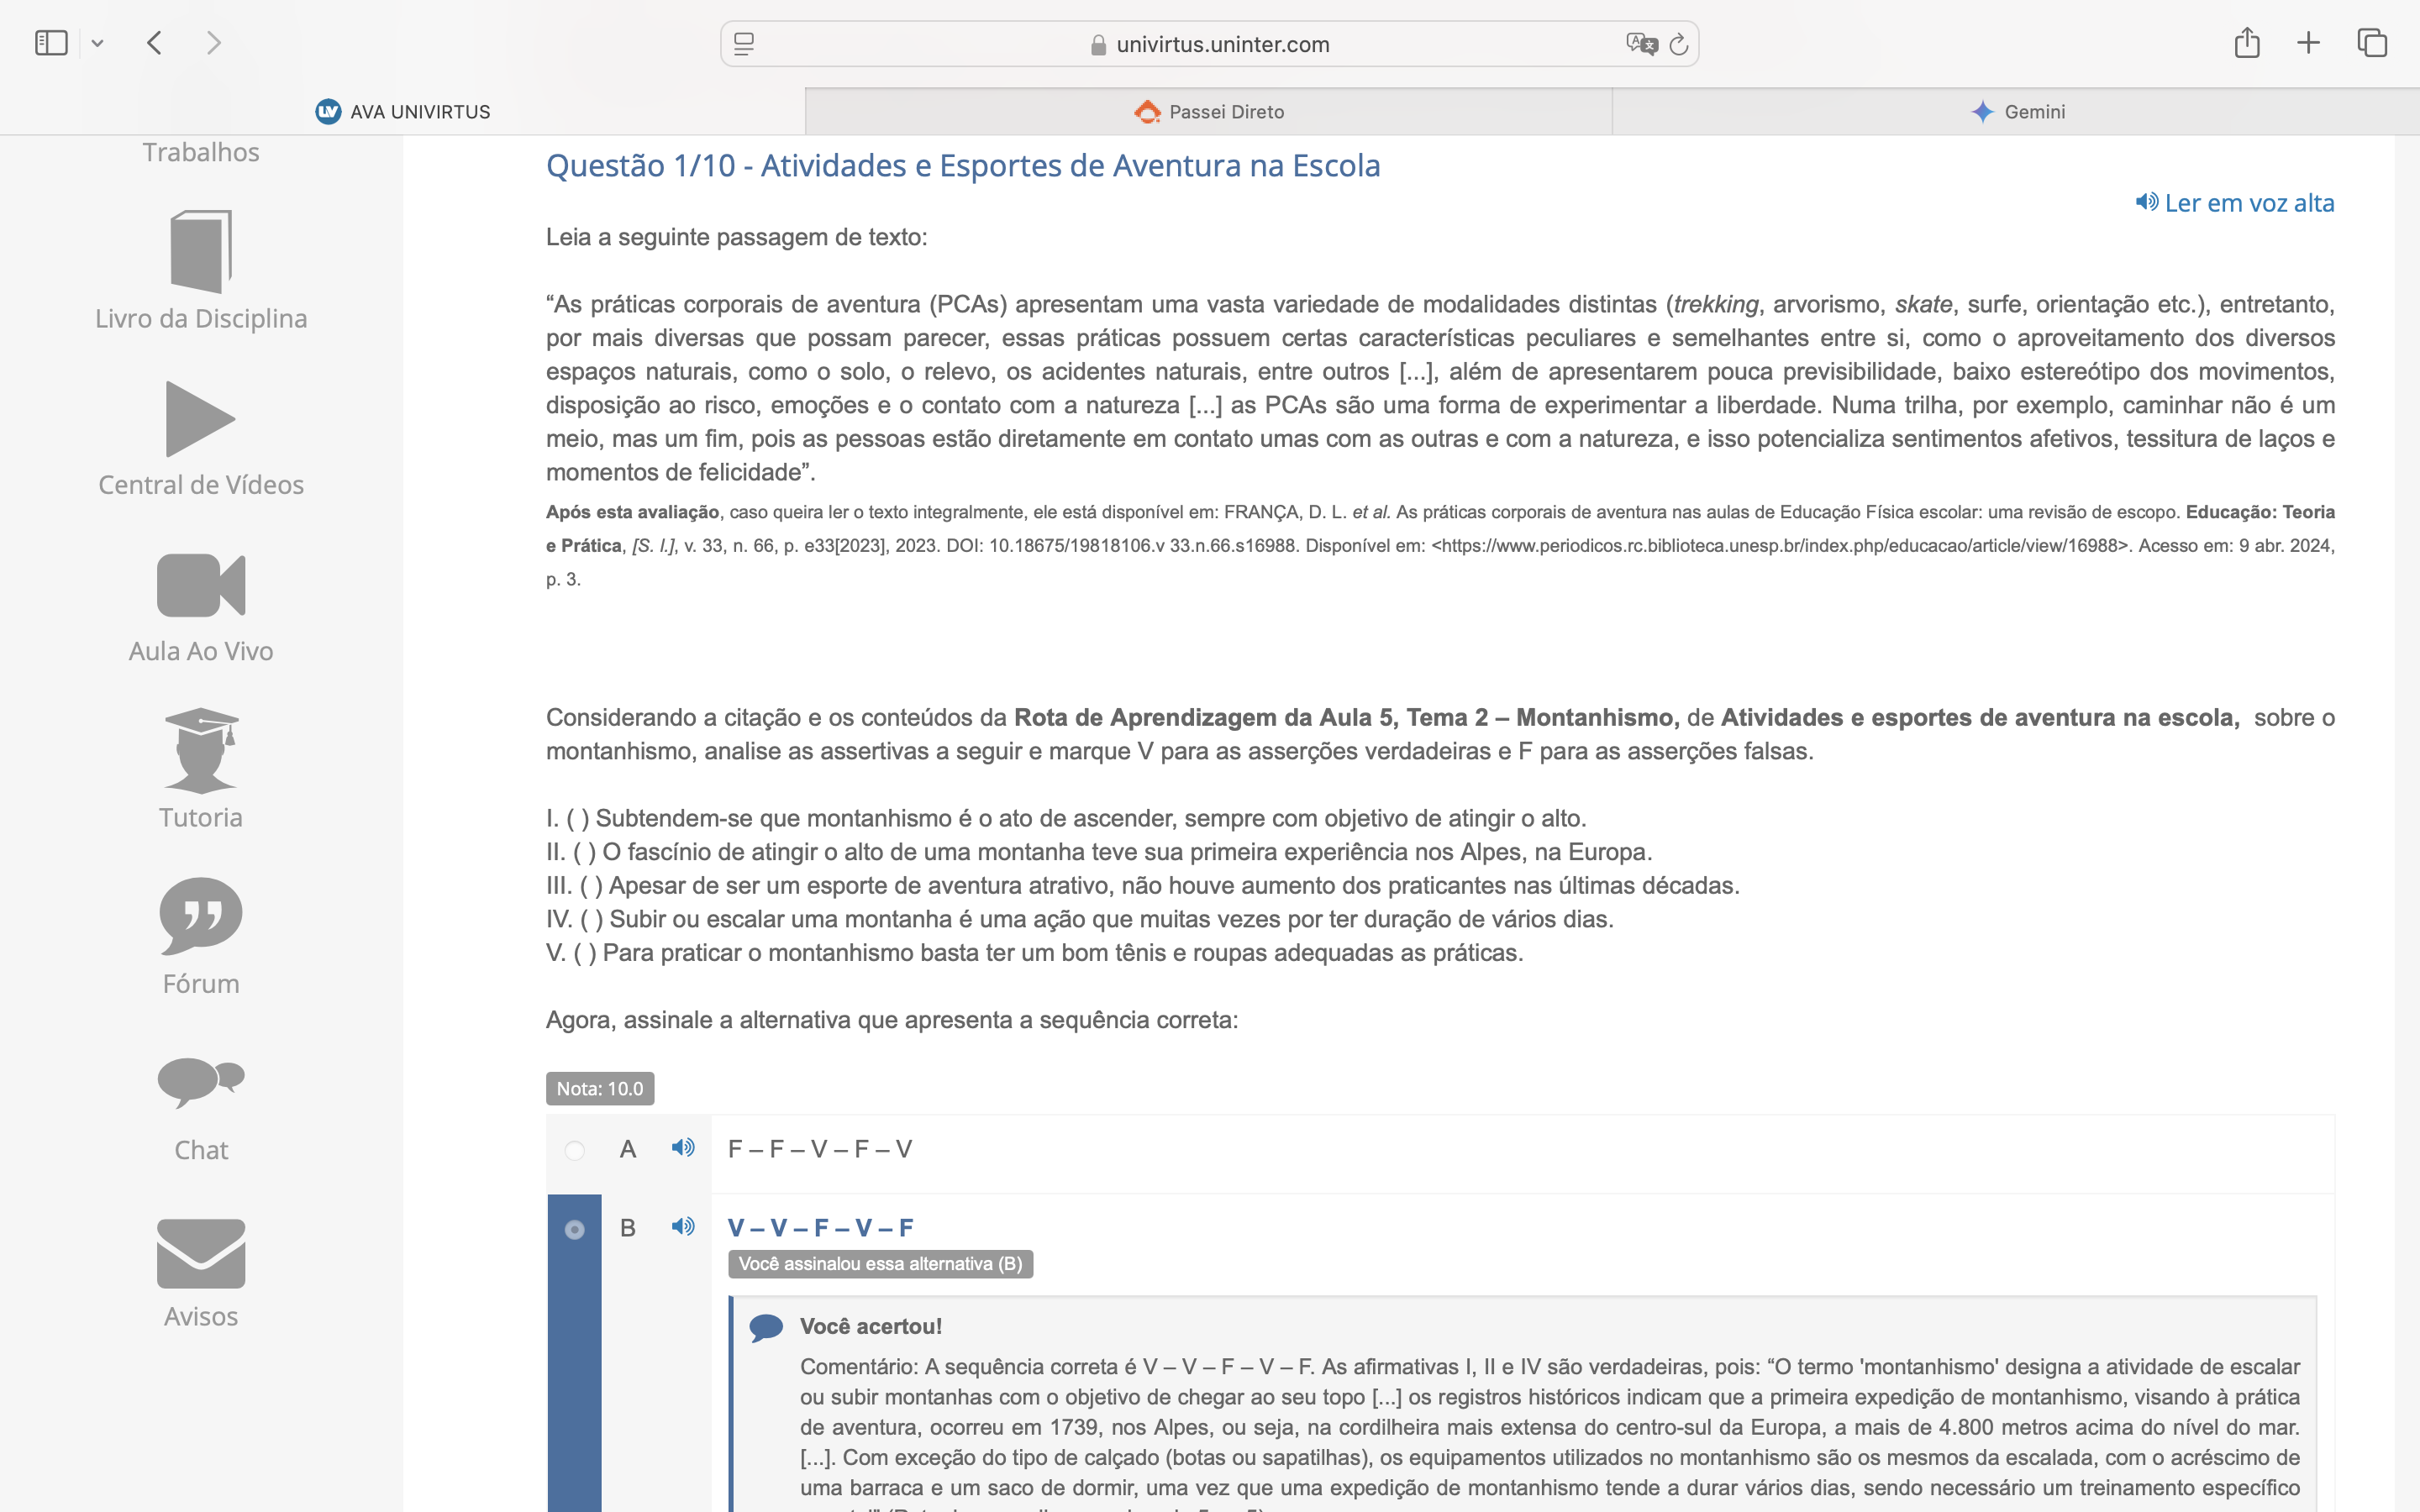The width and height of the screenshot is (2420, 1512).
Task: Select radio button for alternative A
Action: pos(575,1151)
